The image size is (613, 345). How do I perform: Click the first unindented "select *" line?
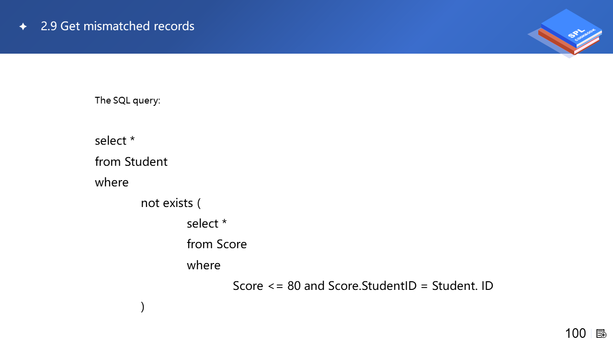[115, 141]
